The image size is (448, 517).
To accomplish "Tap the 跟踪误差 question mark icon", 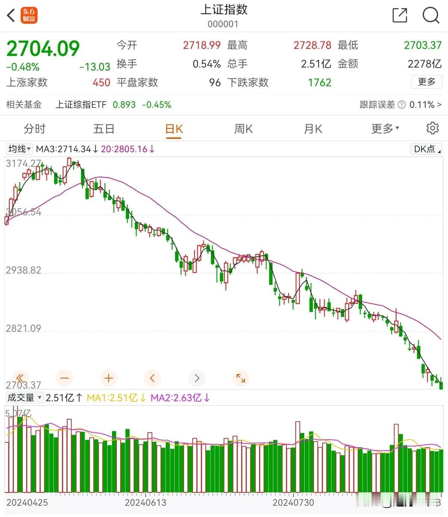I will [402, 105].
